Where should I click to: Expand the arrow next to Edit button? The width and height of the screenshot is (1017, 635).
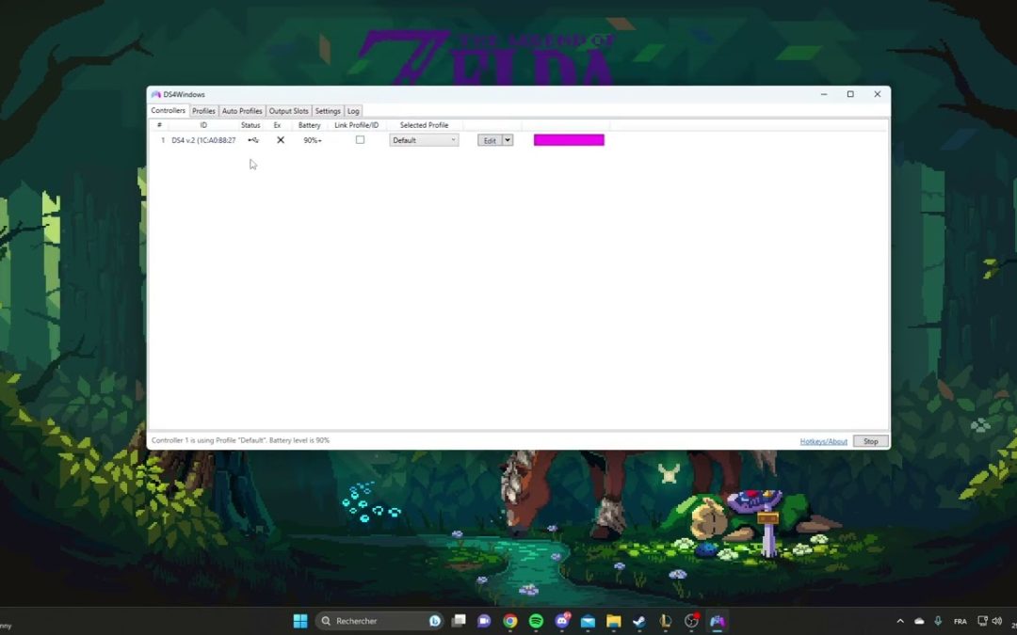click(x=508, y=140)
